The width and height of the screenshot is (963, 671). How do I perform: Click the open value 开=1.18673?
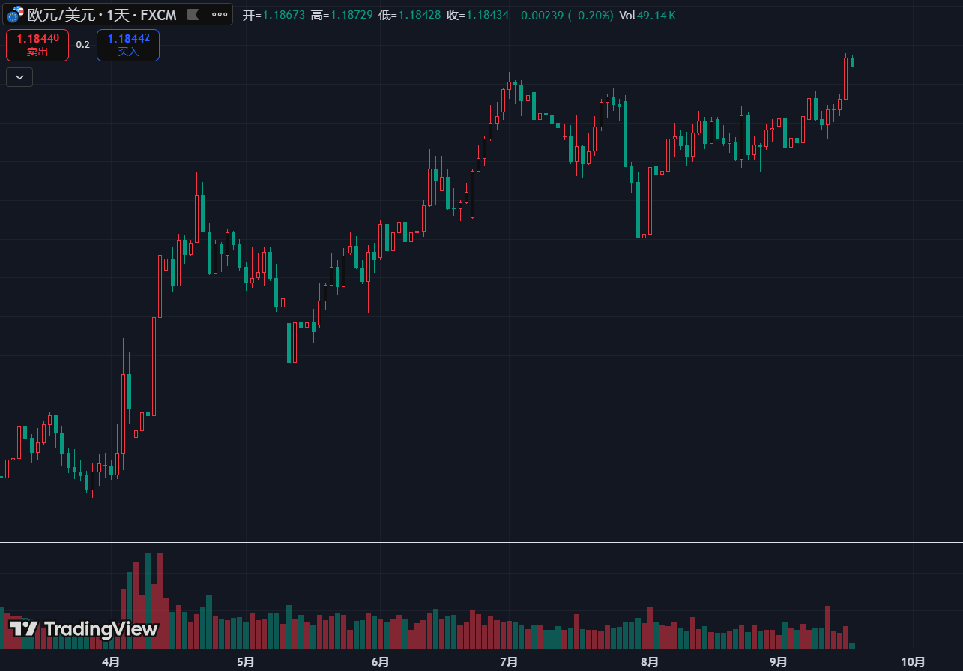click(274, 15)
